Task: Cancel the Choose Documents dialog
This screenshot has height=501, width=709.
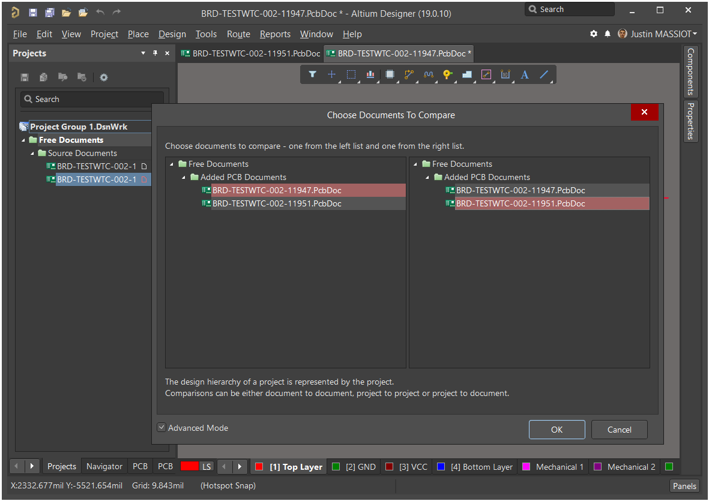Action: (x=619, y=430)
